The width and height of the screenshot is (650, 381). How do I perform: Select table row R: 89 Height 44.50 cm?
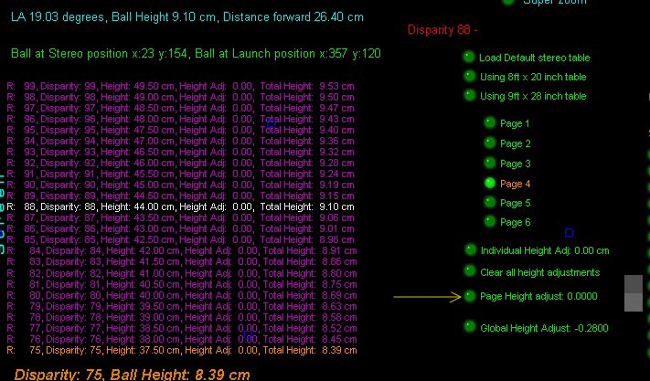click(181, 196)
